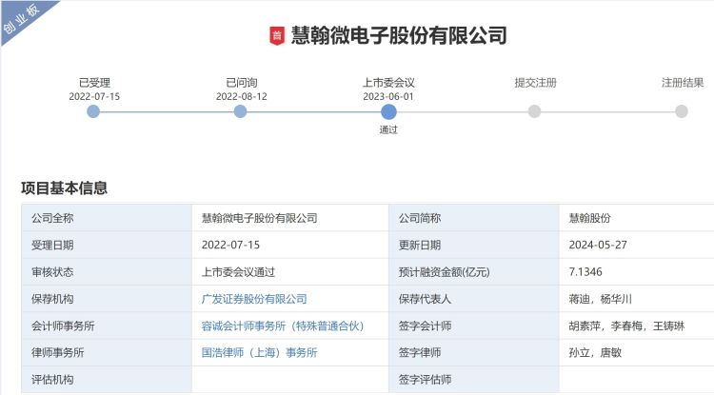Click the value 孙立, 唐敏
The width and height of the screenshot is (714, 395).
coord(595,353)
